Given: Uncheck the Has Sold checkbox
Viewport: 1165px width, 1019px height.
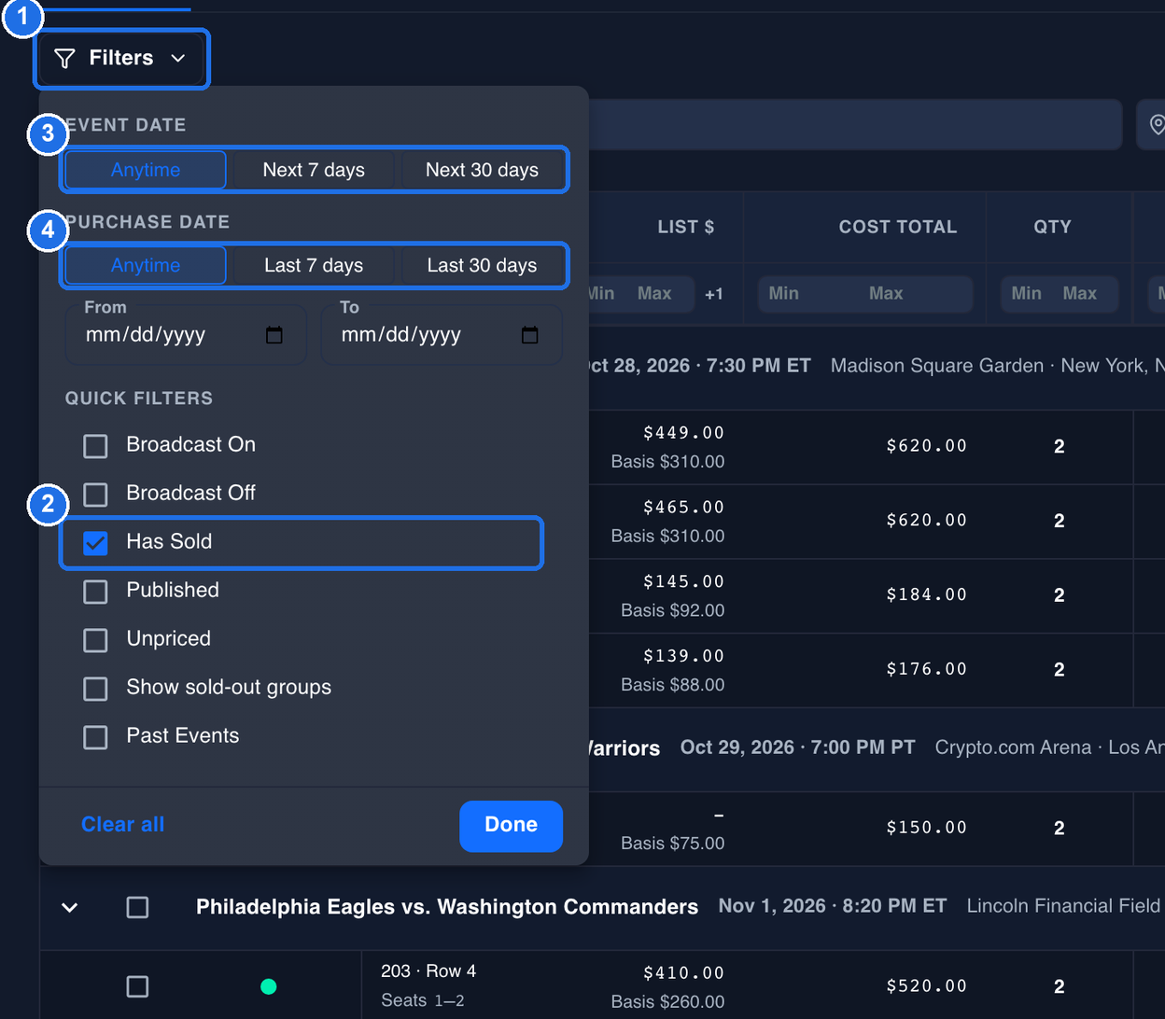Looking at the screenshot, I should tap(95, 543).
